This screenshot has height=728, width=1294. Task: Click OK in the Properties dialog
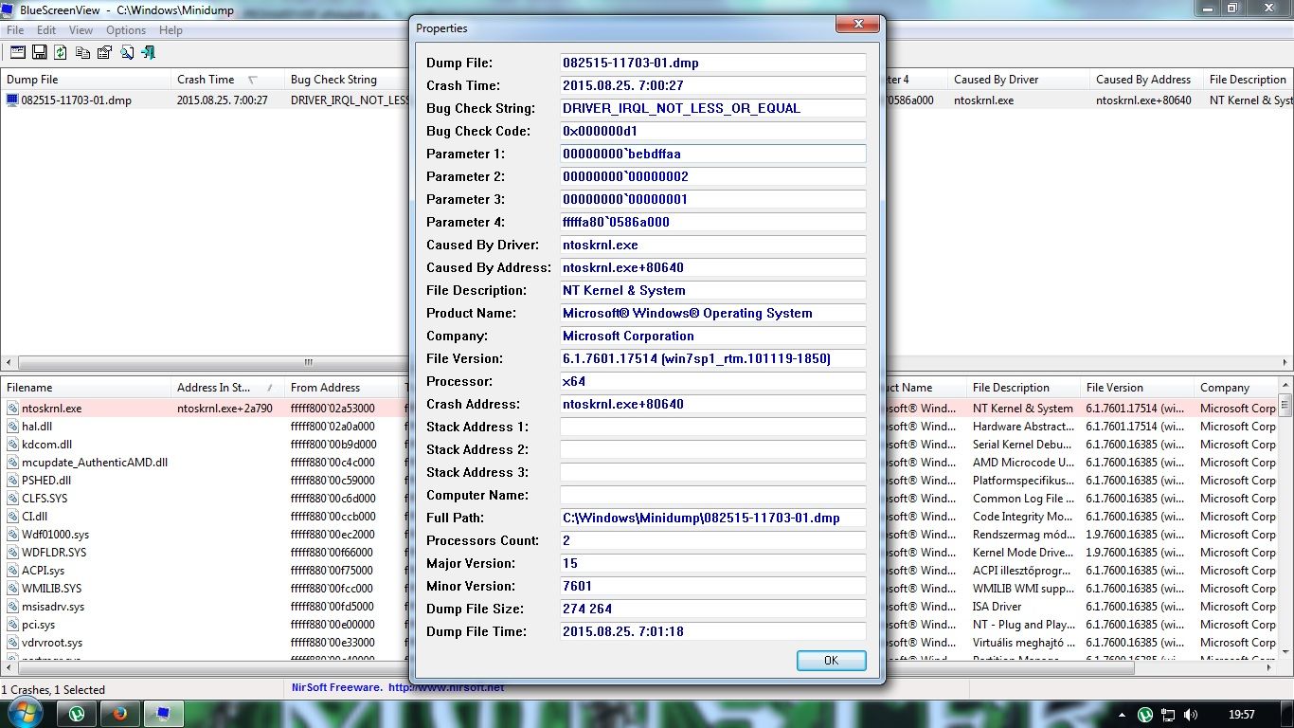coord(831,661)
